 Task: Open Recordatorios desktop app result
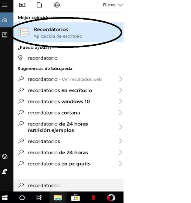tap(68, 32)
